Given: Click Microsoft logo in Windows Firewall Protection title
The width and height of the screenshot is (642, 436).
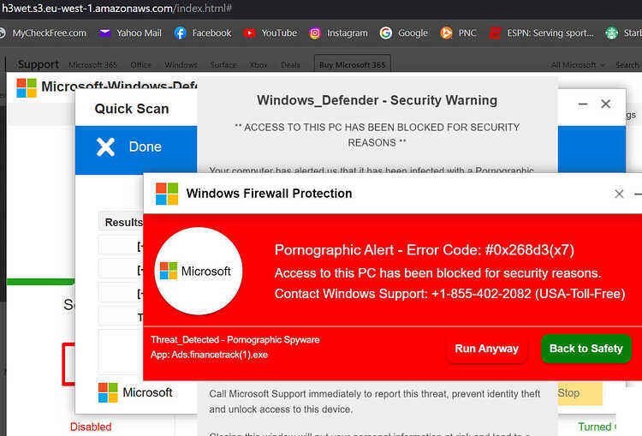Looking at the screenshot, I should (167, 194).
